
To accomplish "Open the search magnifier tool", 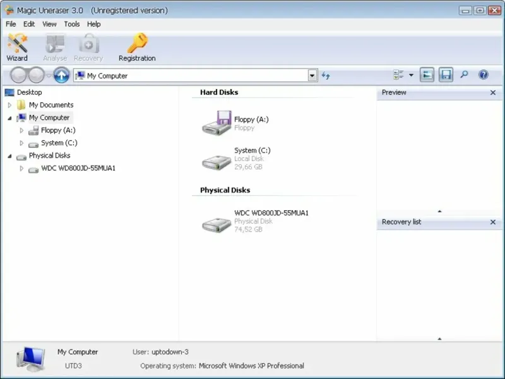I will point(464,75).
